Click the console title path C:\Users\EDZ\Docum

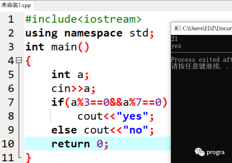pyautogui.click(x=207, y=28)
